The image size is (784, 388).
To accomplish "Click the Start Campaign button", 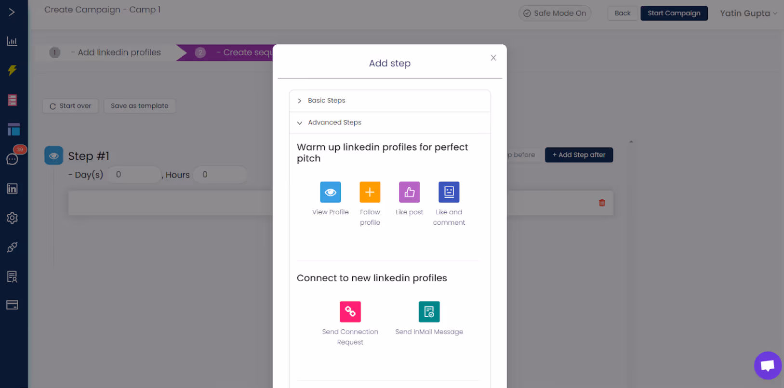I will (674, 13).
